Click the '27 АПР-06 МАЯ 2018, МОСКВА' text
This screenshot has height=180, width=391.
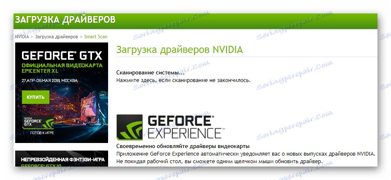pos(50,81)
